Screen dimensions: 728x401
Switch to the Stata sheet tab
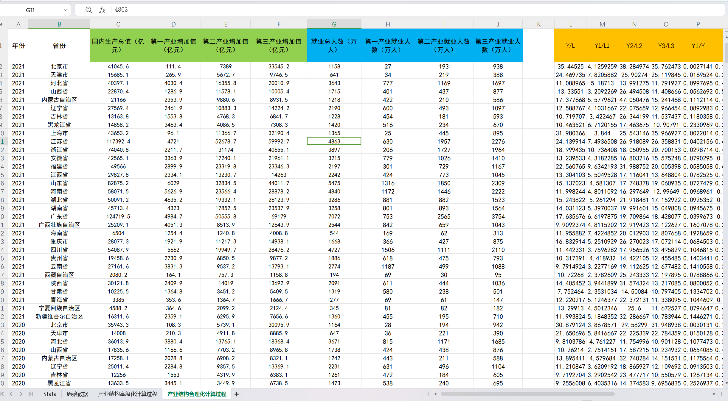tap(50, 394)
